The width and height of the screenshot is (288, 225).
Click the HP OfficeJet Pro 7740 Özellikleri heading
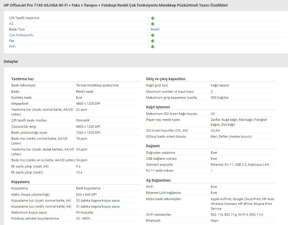tap(116, 5)
